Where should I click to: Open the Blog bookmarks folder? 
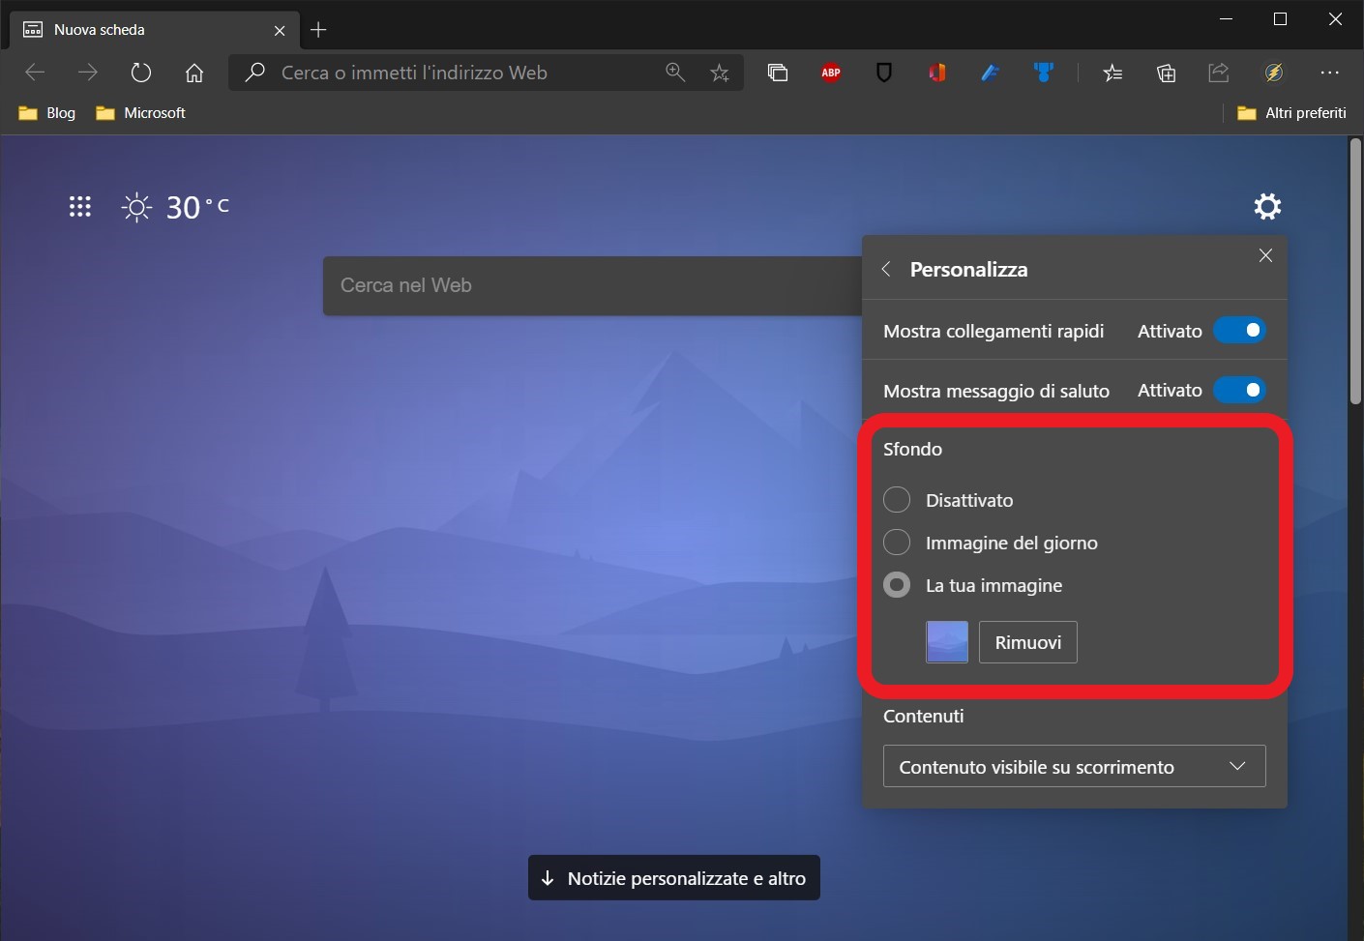47,113
